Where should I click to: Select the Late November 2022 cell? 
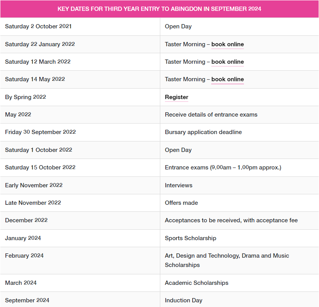(80, 203)
